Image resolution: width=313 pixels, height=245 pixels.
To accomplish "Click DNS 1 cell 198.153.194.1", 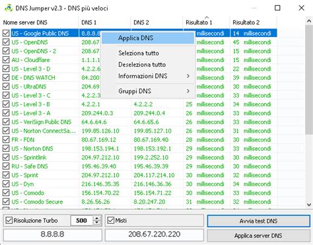I will (x=100, y=149).
